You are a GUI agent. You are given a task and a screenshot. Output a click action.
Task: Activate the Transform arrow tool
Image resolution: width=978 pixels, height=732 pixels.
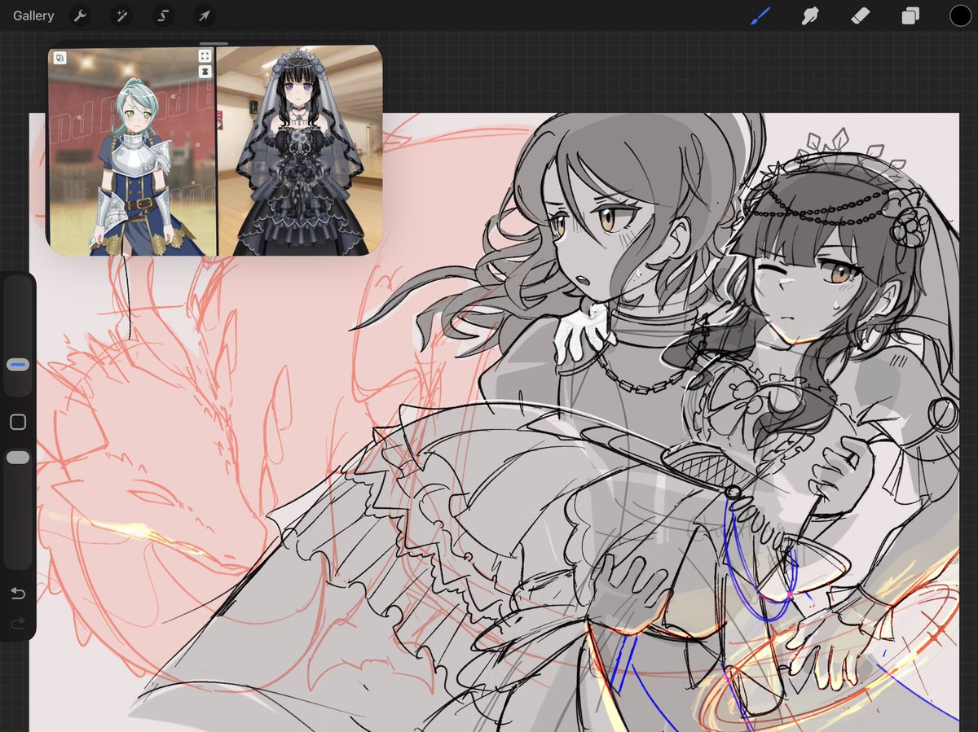[x=204, y=15]
